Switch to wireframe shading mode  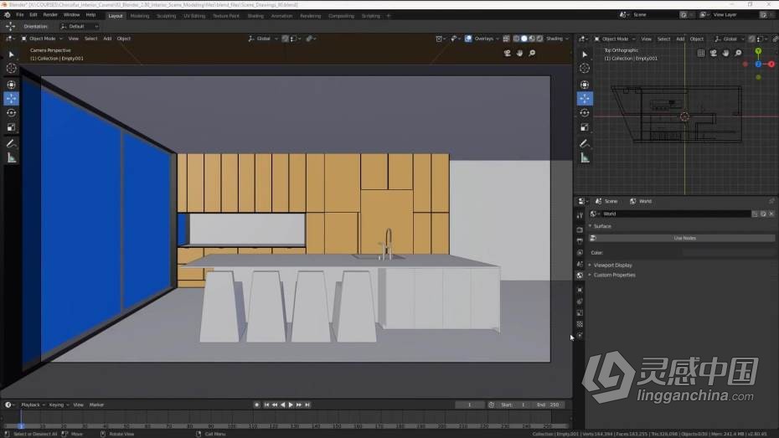pos(516,39)
